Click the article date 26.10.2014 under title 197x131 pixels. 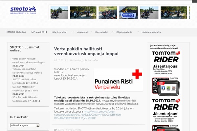[x=60, y=60]
